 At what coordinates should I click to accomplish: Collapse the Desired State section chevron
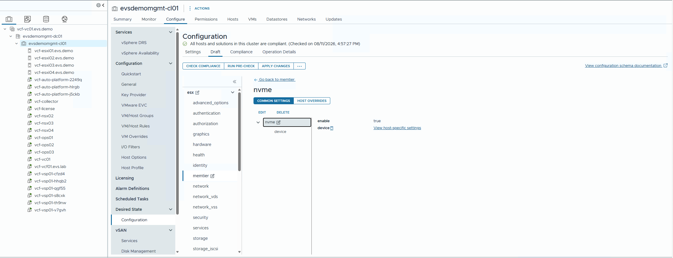pyautogui.click(x=171, y=209)
